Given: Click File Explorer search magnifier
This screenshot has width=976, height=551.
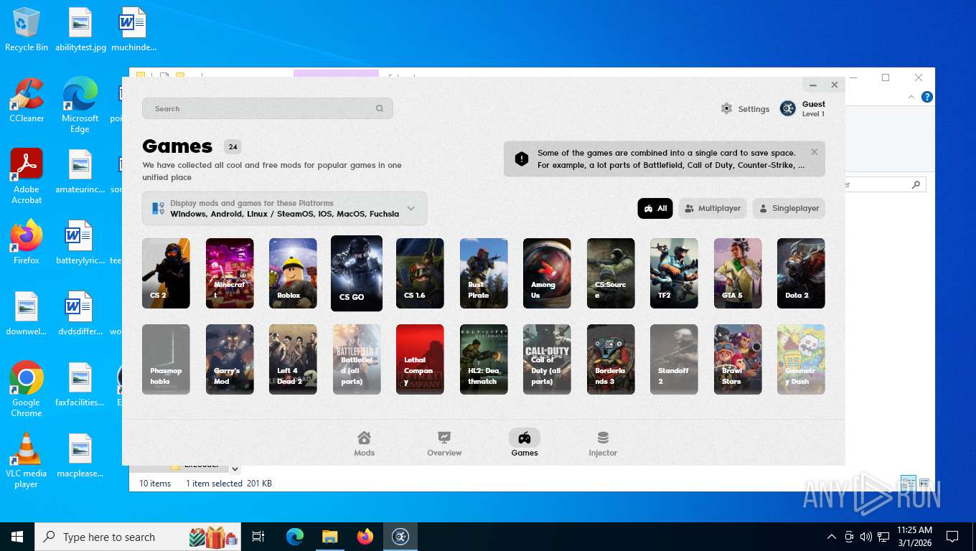Looking at the screenshot, I should [x=916, y=184].
